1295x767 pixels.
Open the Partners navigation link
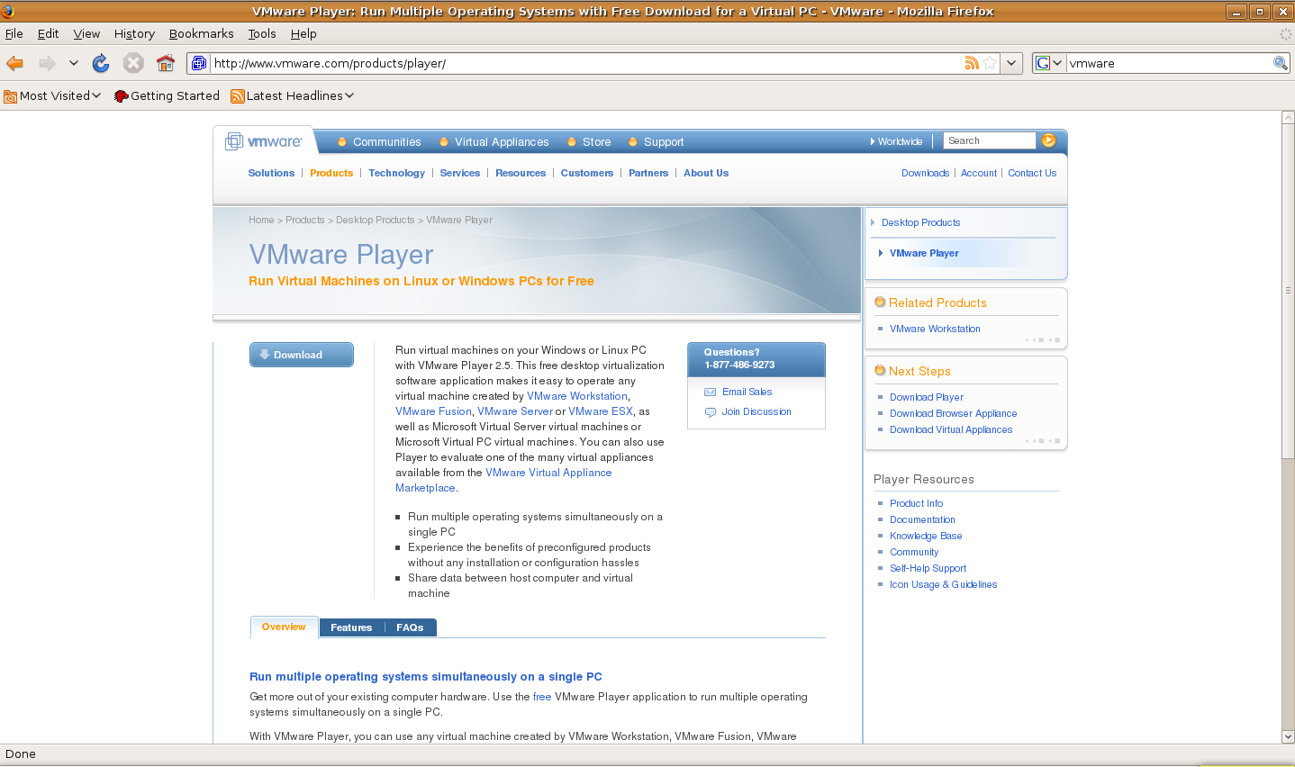click(x=648, y=173)
